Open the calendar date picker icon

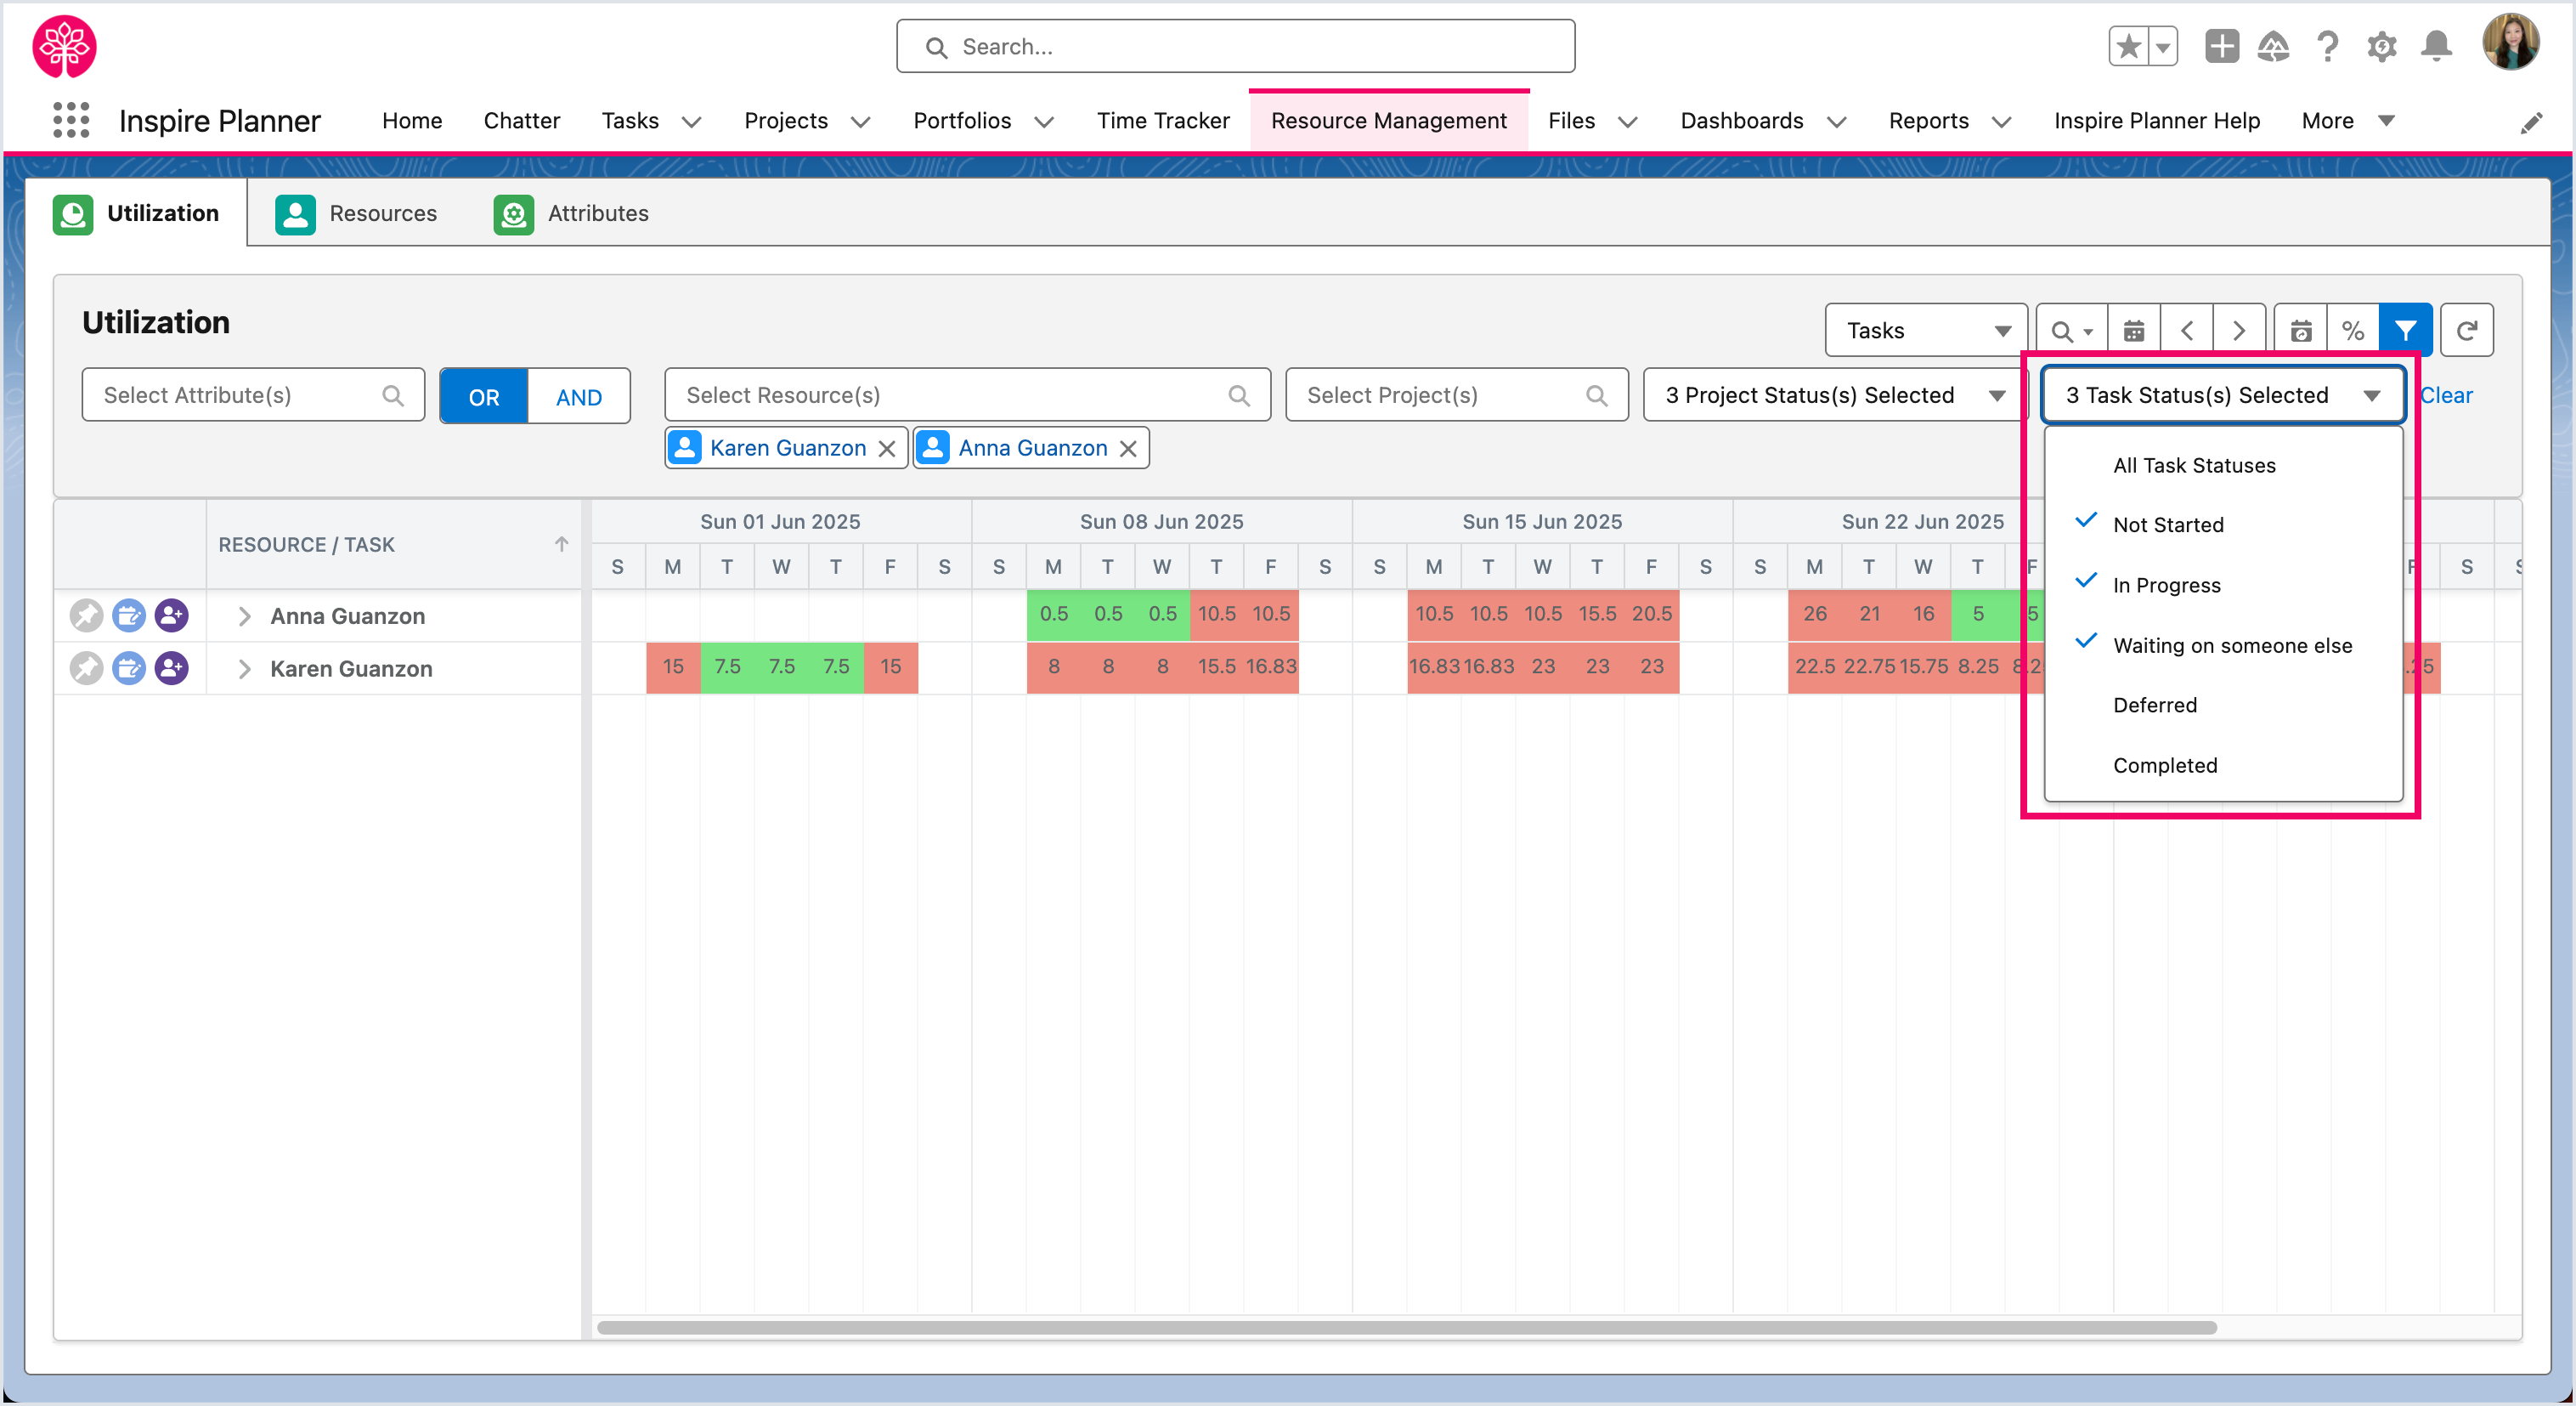pyautogui.click(x=2134, y=330)
